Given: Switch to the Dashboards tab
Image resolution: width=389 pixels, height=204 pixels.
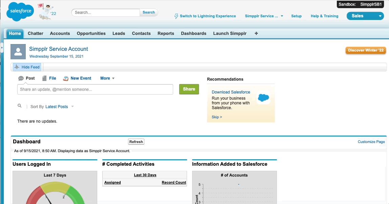Looking at the screenshot, I should tap(193, 34).
